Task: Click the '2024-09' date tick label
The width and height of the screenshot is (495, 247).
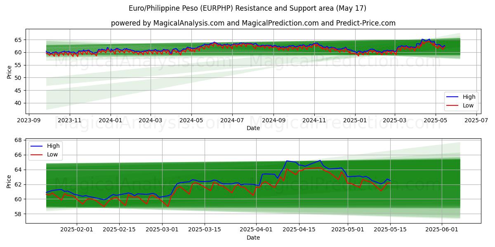Action: coord(274,120)
